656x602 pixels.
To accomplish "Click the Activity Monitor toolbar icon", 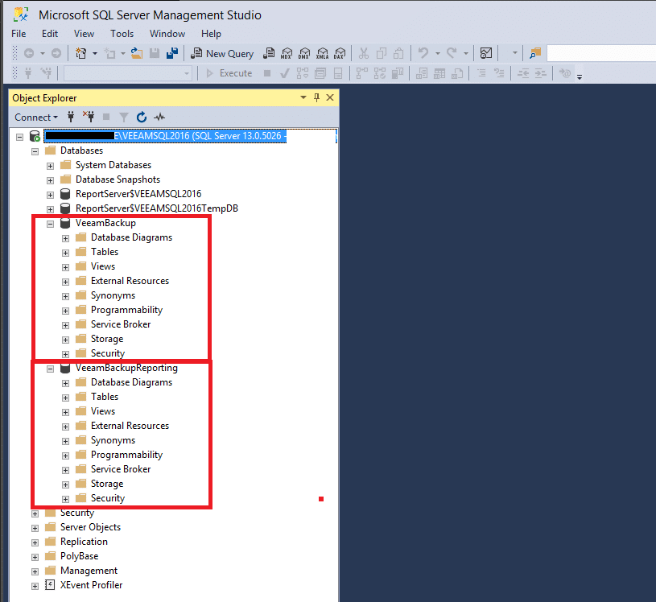I will pos(485,53).
